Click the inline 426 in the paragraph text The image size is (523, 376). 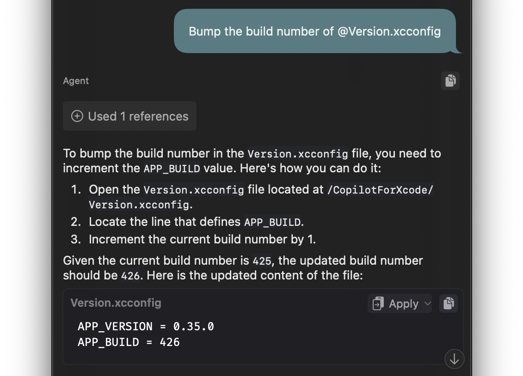(x=130, y=276)
